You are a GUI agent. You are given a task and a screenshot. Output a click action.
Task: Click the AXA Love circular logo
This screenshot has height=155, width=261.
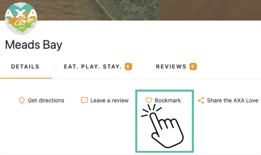[x=21, y=18]
